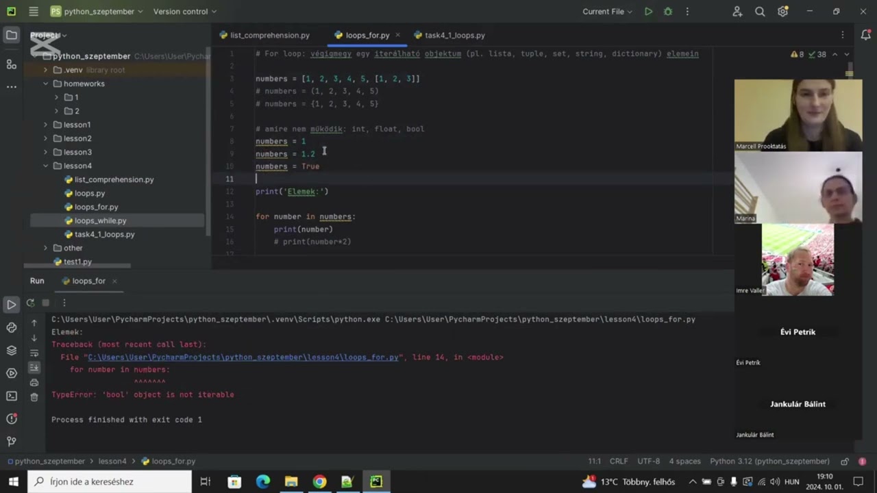Viewport: 877px width, 493px height.
Task: Open the Git tool window icon
Action: (x=11, y=442)
